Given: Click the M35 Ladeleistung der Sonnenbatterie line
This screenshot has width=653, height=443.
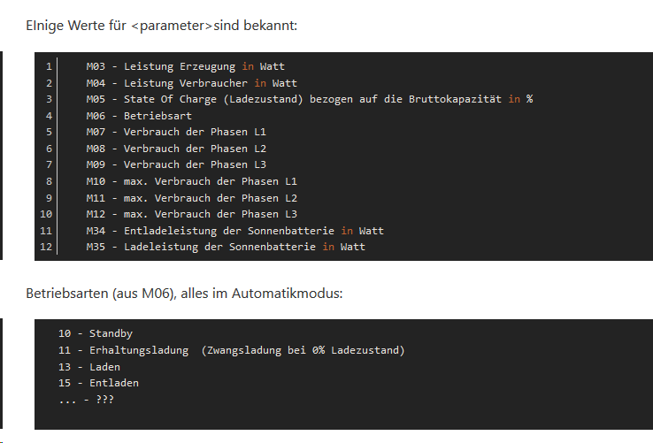Looking at the screenshot, I should click(226, 247).
